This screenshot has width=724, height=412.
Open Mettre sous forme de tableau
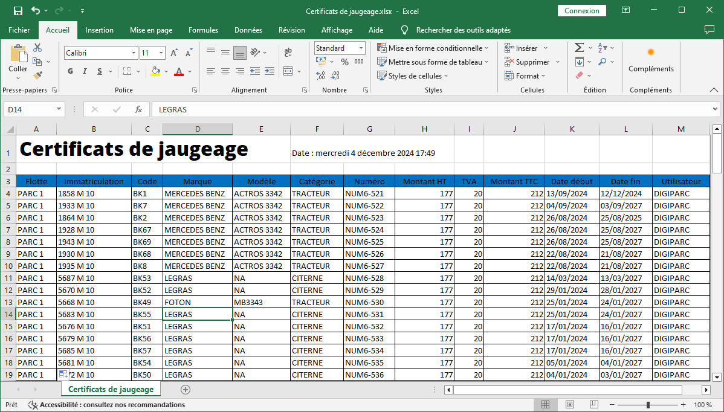[x=433, y=62]
